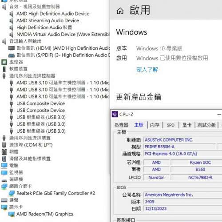Screen dimensions: 222x222
Task: Click the 磁碟機 disk drive icon
Action: click(x=4, y=180)
